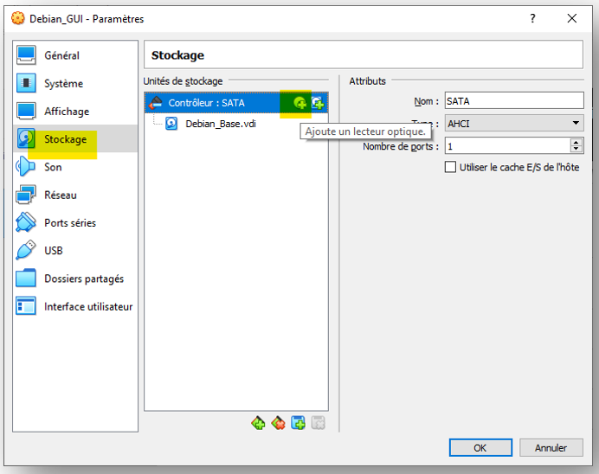Click the add hard disk icon on SATA controller
The height and width of the screenshot is (474, 599).
pos(318,103)
